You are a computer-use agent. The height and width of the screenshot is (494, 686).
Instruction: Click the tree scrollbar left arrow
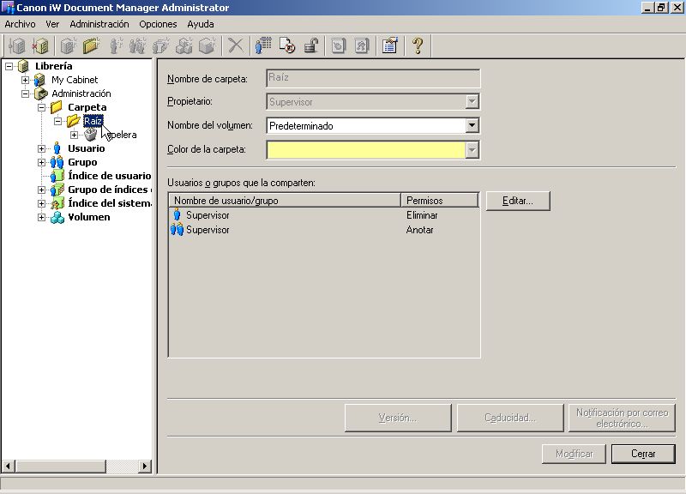coord(8,467)
